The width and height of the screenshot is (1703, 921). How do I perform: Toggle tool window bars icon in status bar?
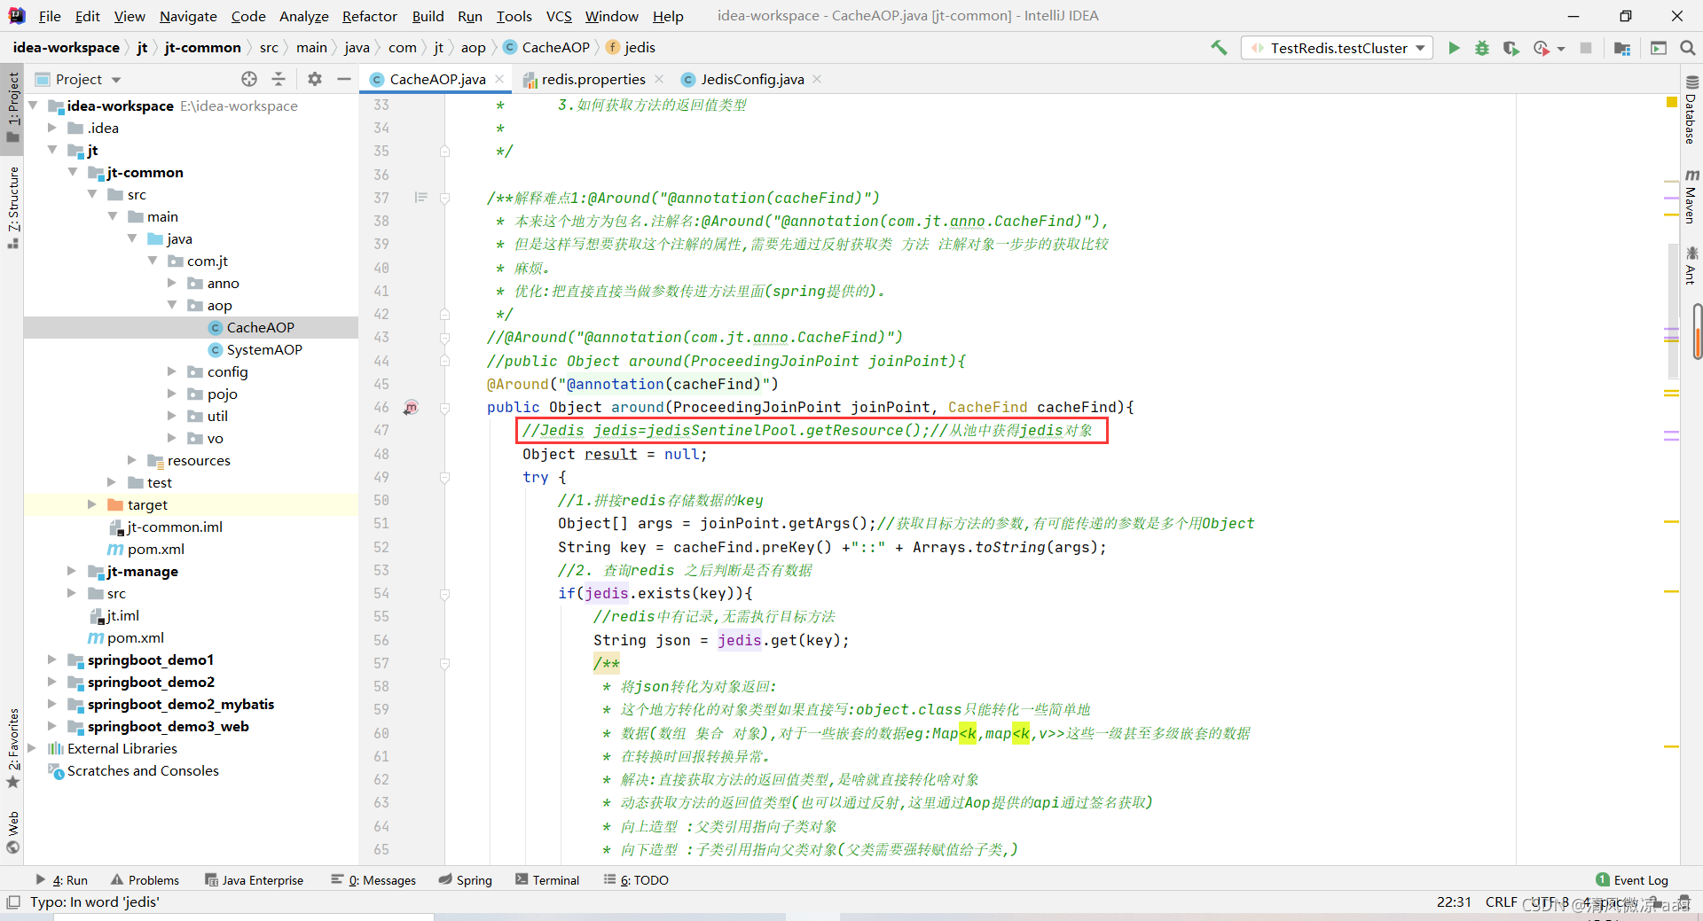12,902
